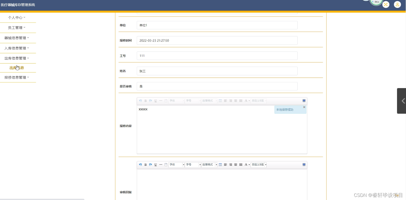Screen dimensions: 406x200
Task: Click inside the 审核回复 text area
Action: [x=222, y=184]
